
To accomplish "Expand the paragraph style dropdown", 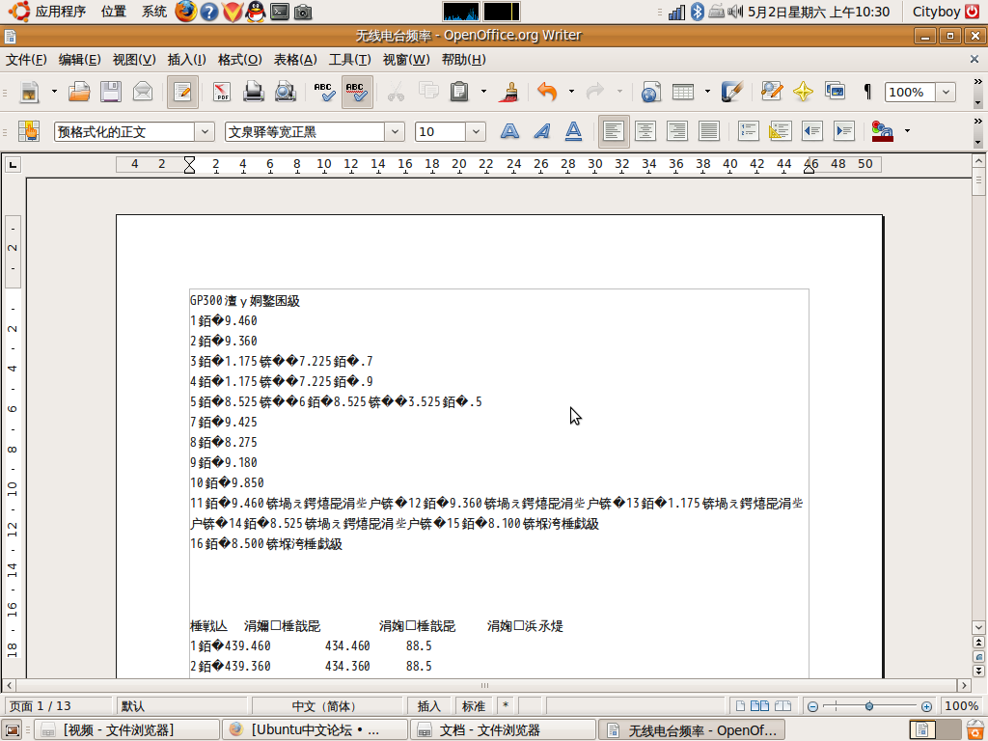I will point(205,131).
